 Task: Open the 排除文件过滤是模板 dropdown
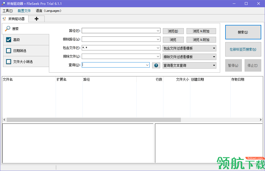[189, 57]
